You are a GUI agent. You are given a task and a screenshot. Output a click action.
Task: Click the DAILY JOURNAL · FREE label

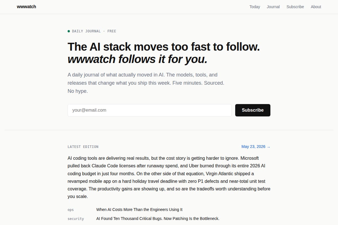coord(94,31)
